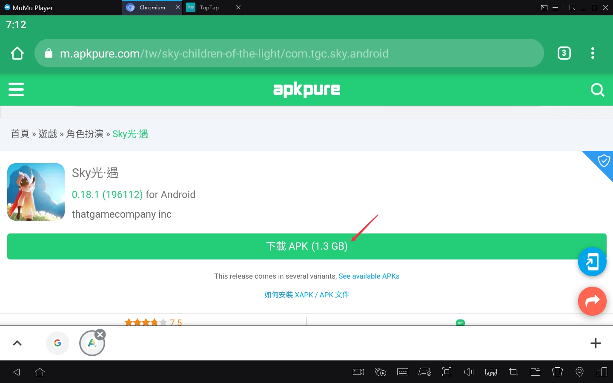Open the MuMu gamepad settings icon
Viewport: 613px width, 383px height.
click(425, 372)
